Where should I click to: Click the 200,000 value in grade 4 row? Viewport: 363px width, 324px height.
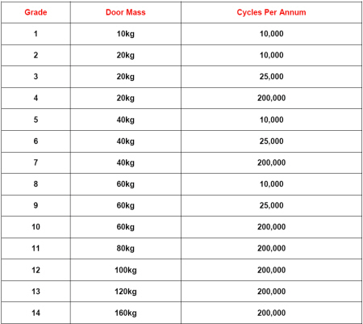pyautogui.click(x=271, y=99)
